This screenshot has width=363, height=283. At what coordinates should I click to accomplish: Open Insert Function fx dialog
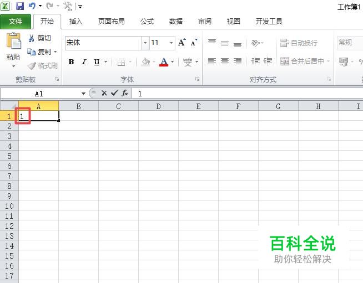[x=125, y=93]
